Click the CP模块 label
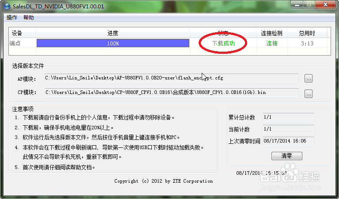 (27, 92)
